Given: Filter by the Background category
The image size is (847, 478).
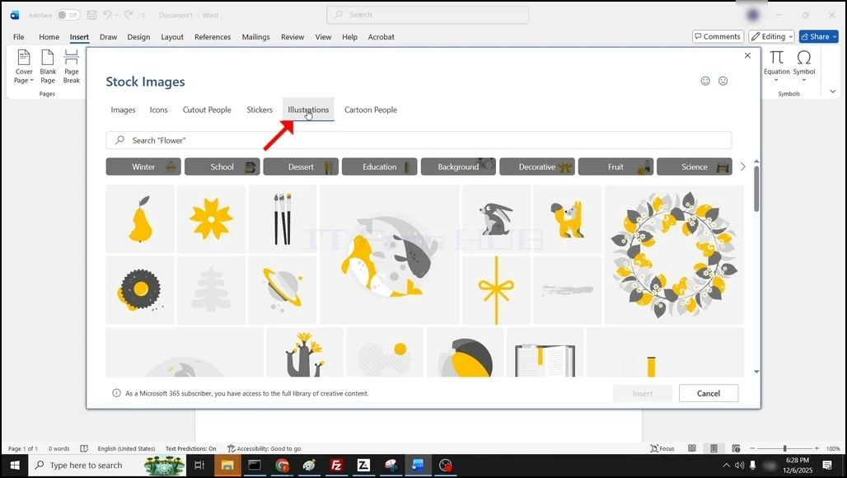Looking at the screenshot, I should [458, 166].
